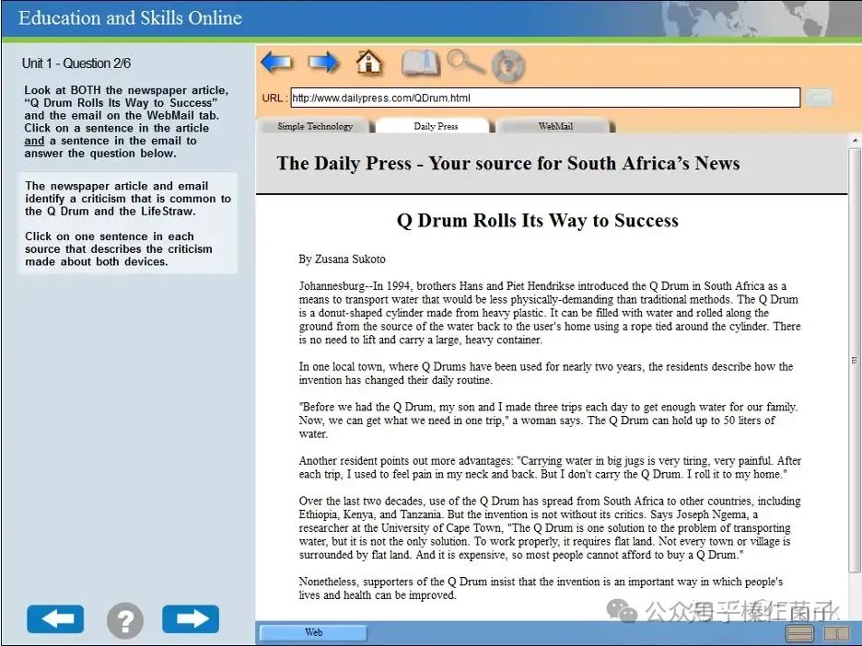Click sentence beginning 'Nonetheless, supporters of the Q Drum insist'

click(541, 588)
